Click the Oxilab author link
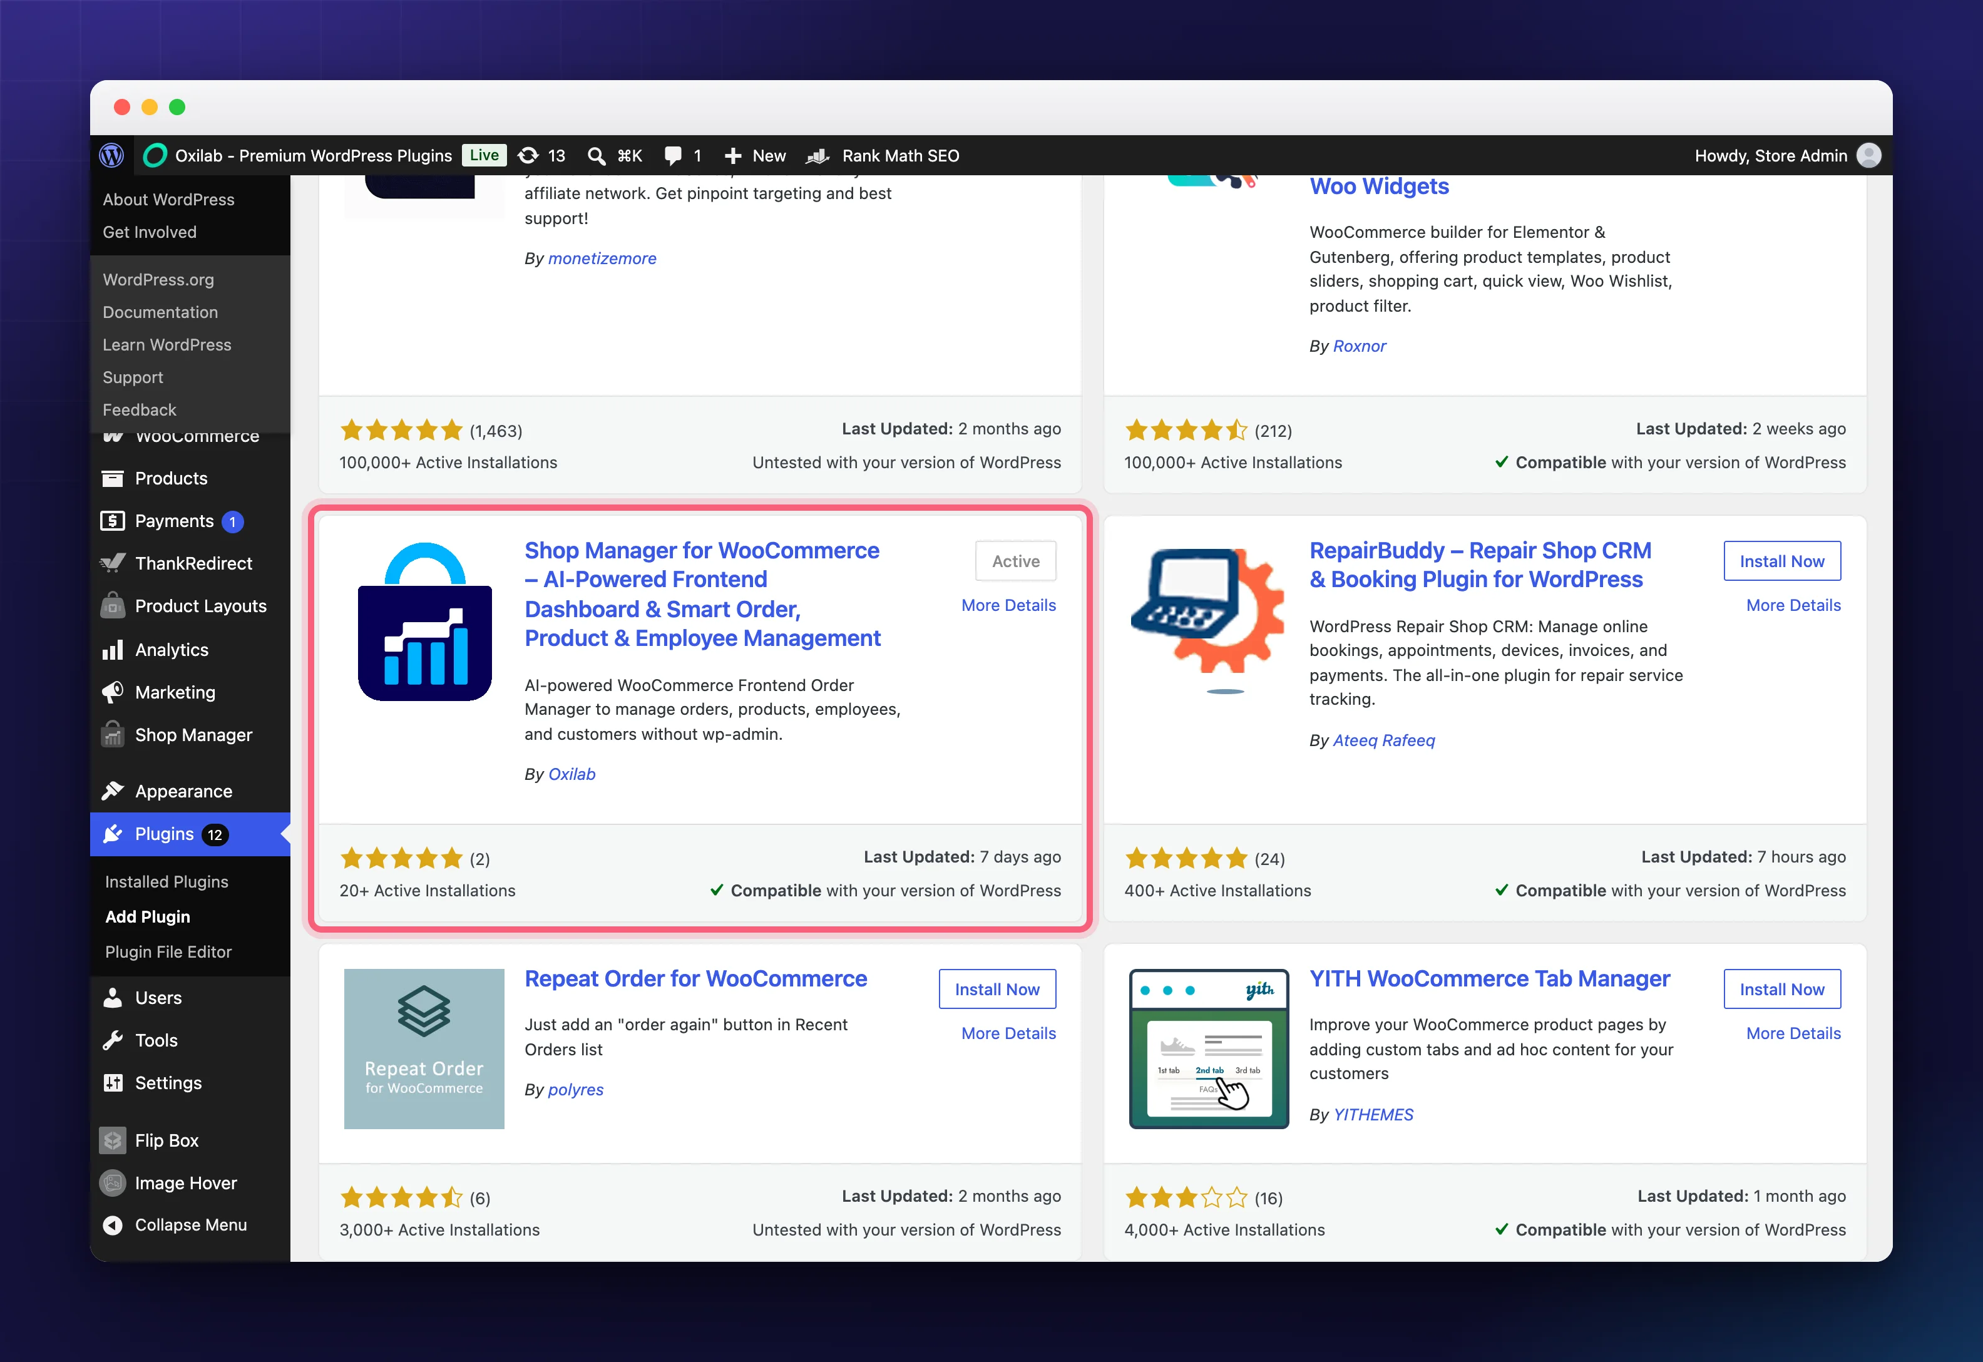Image resolution: width=1983 pixels, height=1362 pixels. [571, 774]
